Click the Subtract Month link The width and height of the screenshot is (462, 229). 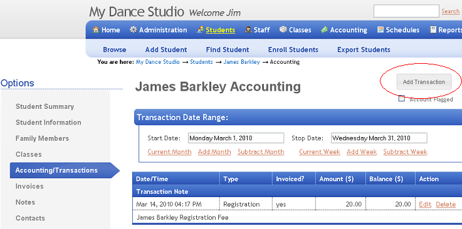coord(261,152)
